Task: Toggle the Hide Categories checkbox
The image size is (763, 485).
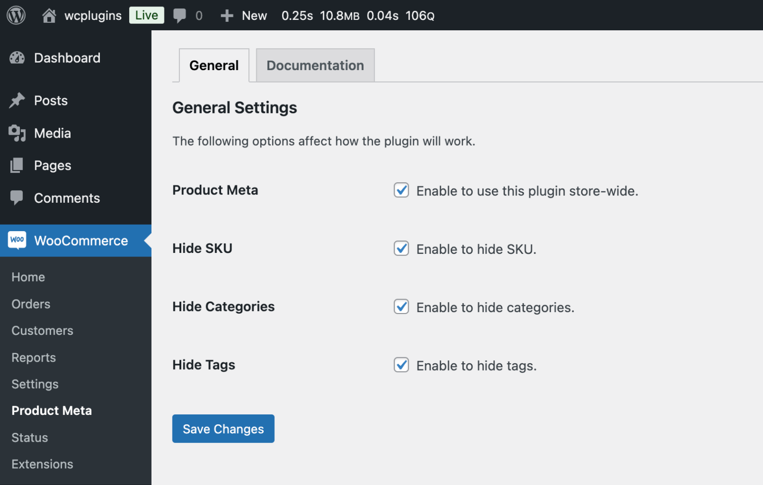Action: (401, 307)
